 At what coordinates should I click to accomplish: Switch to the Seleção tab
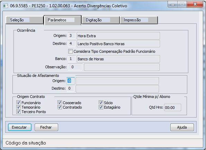coord(25,20)
